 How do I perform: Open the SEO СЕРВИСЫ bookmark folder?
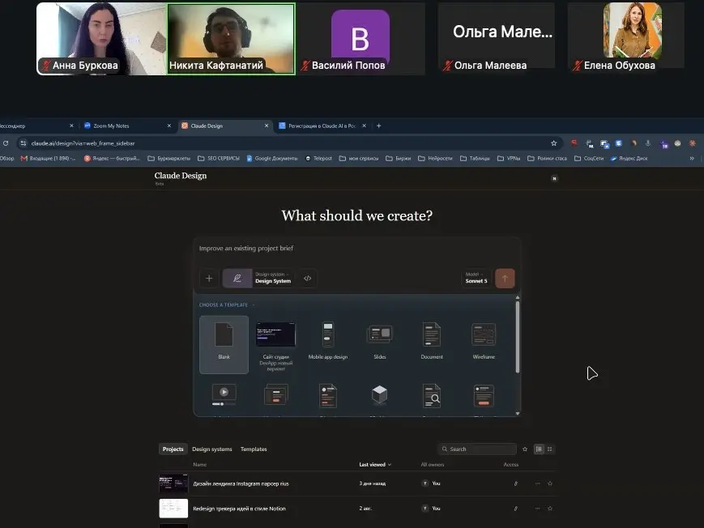point(219,158)
